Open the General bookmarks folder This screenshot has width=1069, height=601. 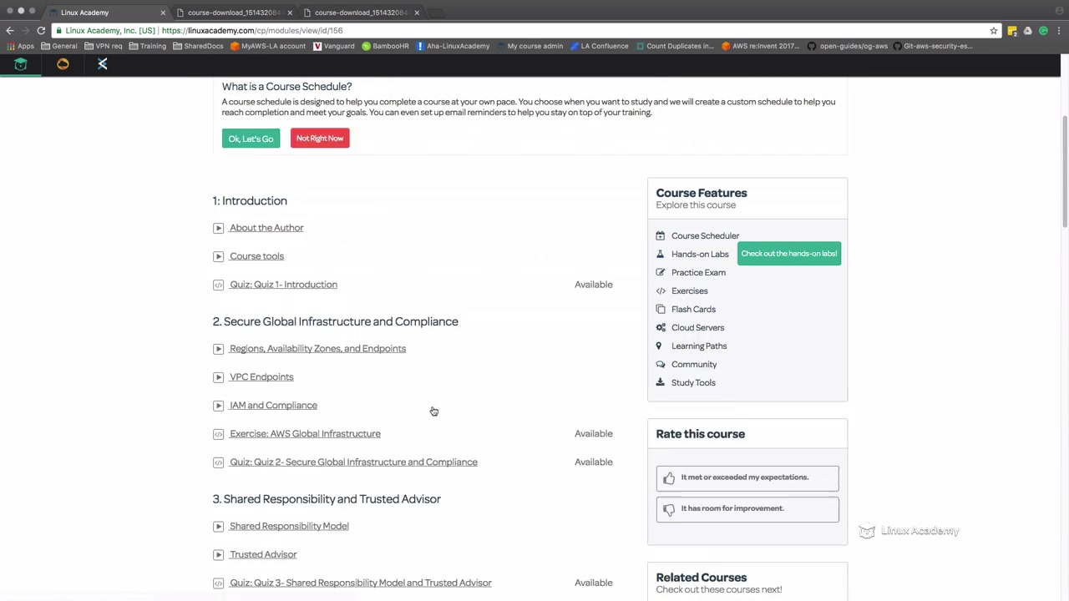click(59, 46)
